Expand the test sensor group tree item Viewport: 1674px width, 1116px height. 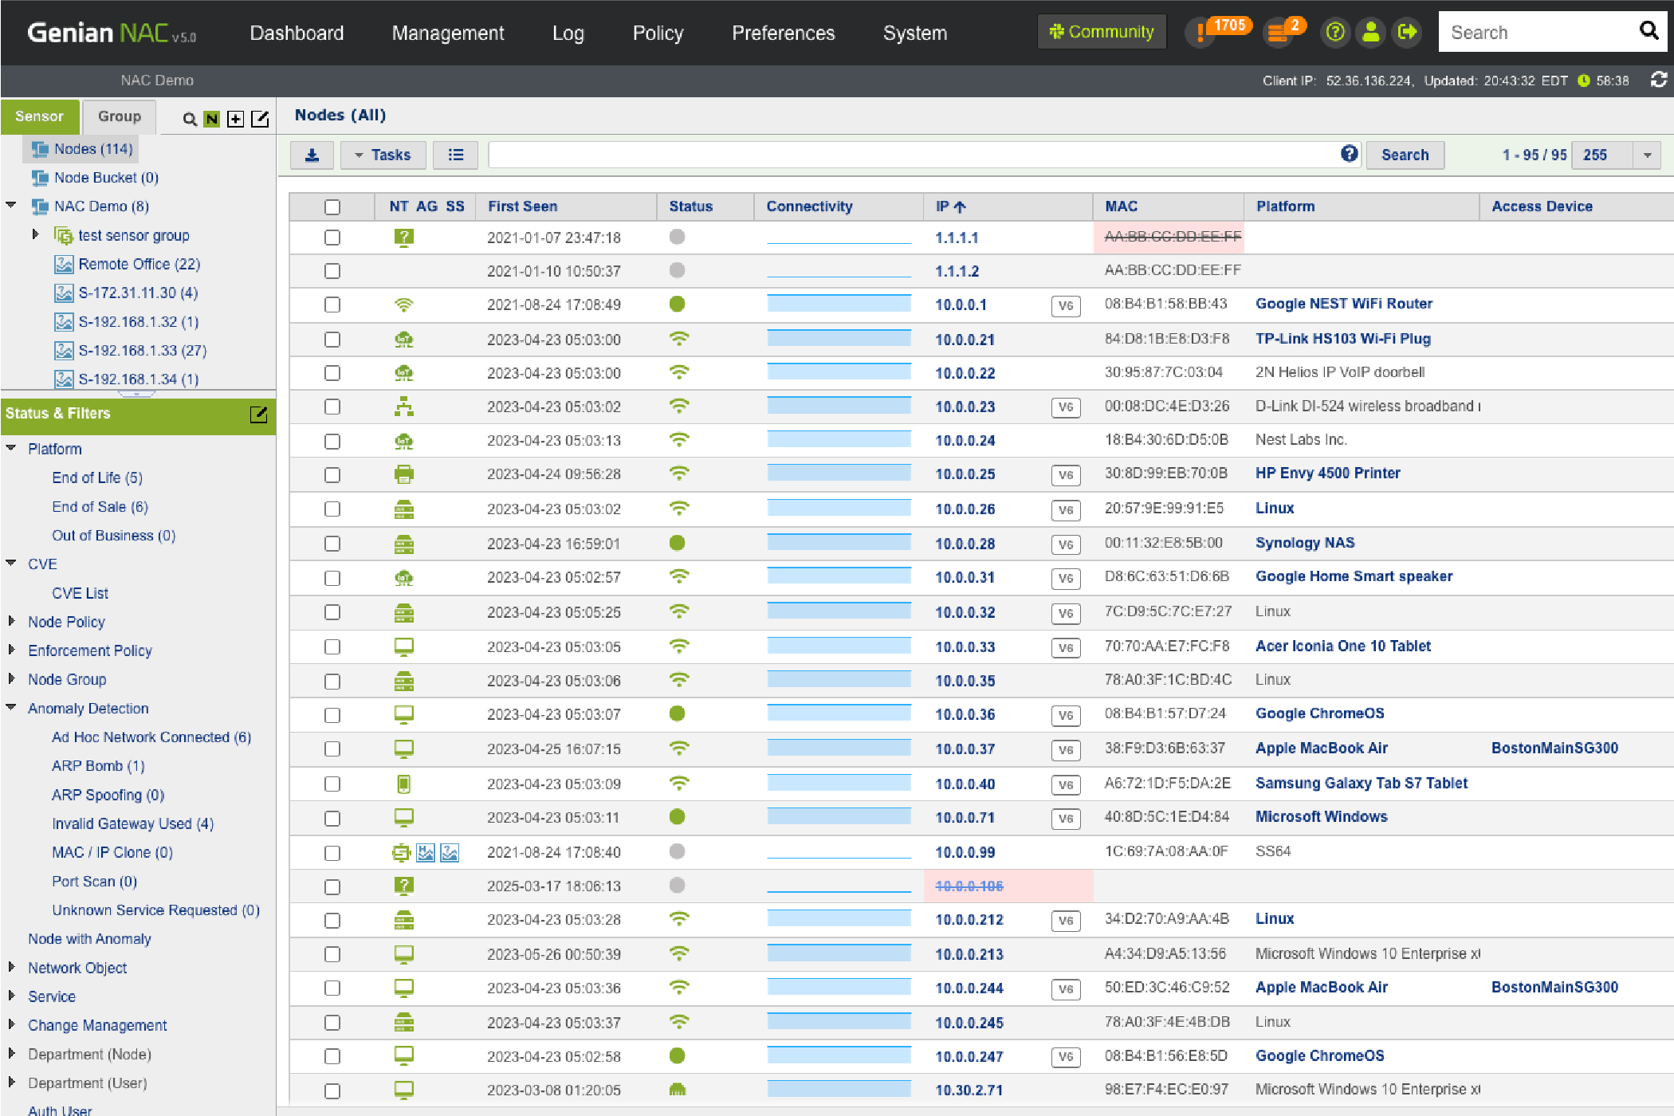(35, 234)
